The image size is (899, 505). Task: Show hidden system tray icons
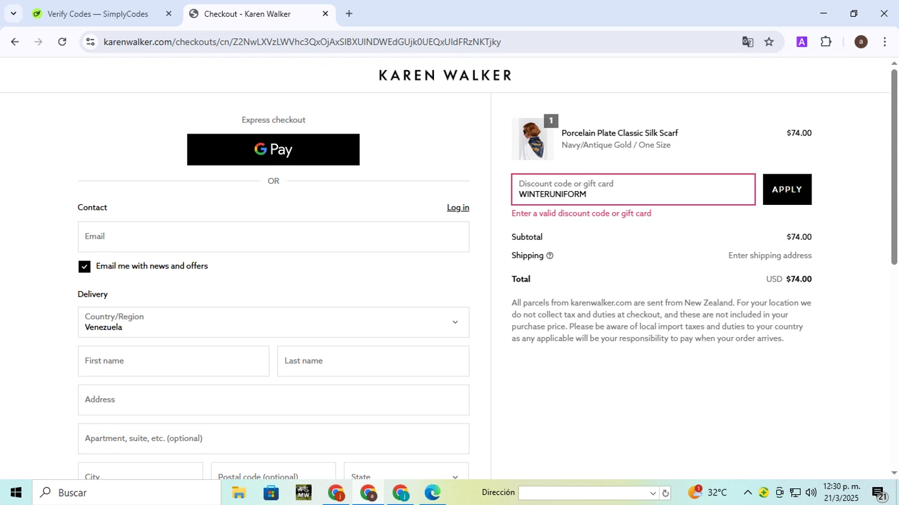[747, 492]
